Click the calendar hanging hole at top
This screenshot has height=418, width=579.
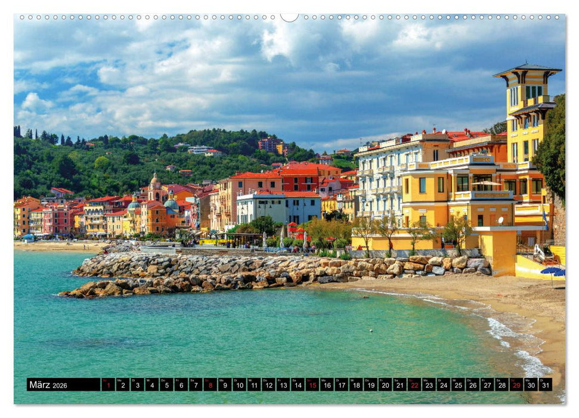(x=289, y=17)
